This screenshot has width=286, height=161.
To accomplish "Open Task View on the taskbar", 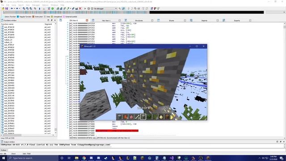I will coord(69,158).
